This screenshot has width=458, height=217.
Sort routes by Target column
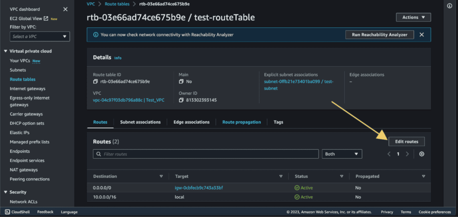[281, 176]
